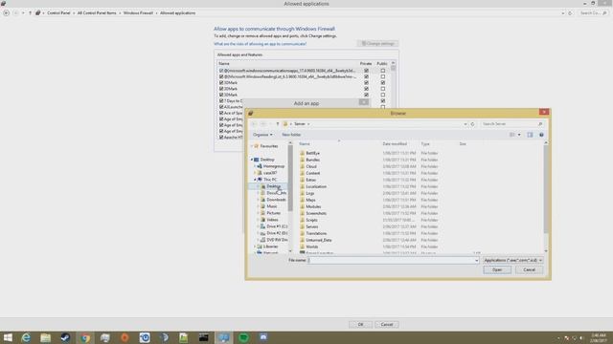Select Downloads in the navigation tree

coord(276,200)
